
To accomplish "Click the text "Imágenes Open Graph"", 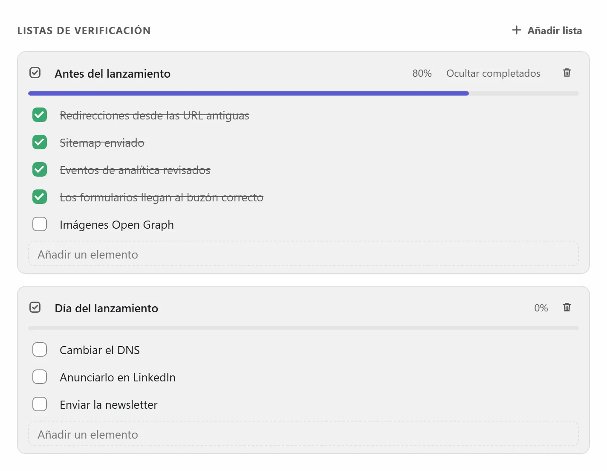I will point(117,225).
